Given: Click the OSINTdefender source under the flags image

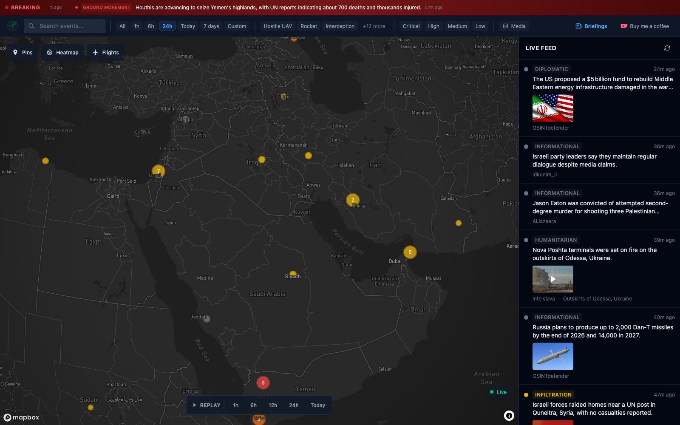Looking at the screenshot, I should point(551,128).
